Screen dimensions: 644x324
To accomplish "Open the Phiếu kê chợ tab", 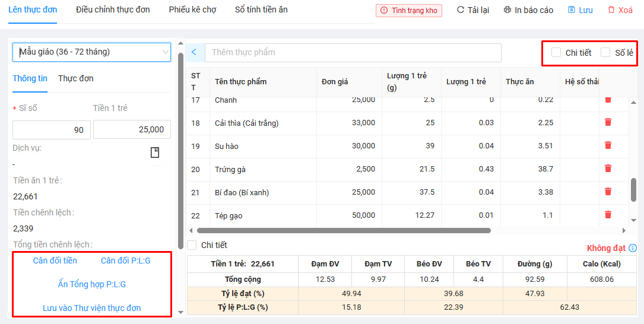I will click(x=192, y=9).
